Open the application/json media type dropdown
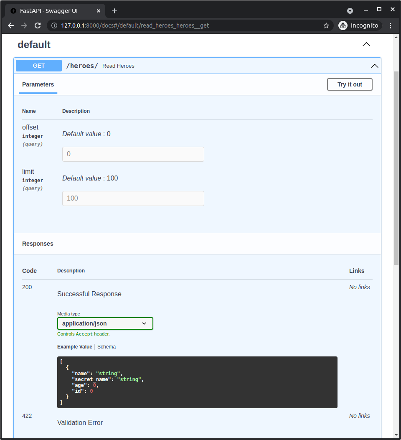 point(105,323)
